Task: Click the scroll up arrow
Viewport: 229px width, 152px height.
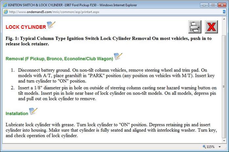Action: point(224,19)
